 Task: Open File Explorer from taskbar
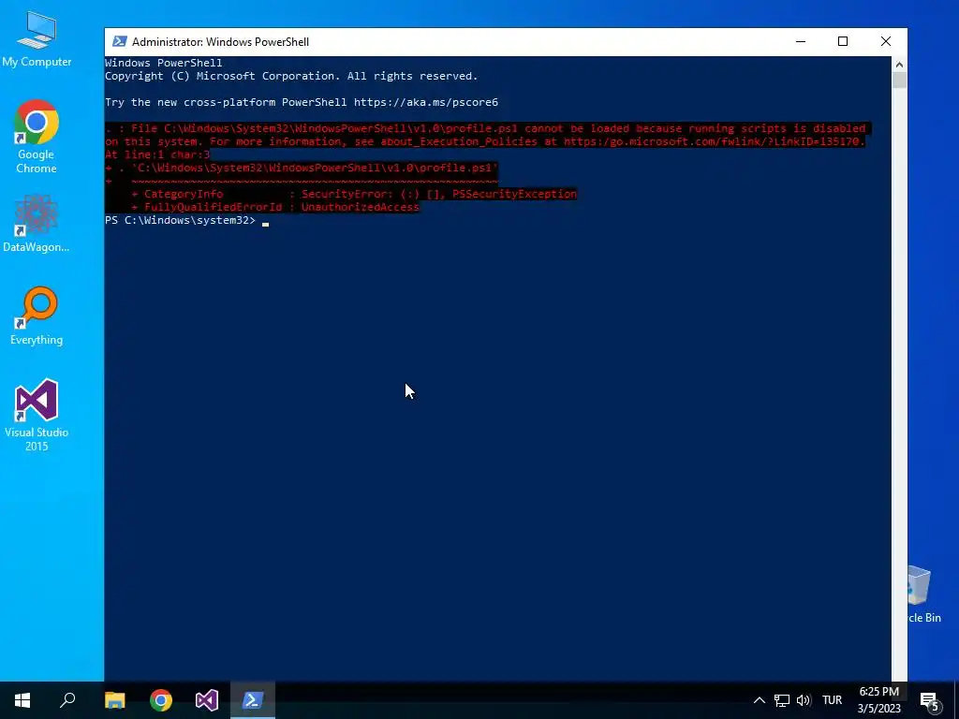click(114, 700)
